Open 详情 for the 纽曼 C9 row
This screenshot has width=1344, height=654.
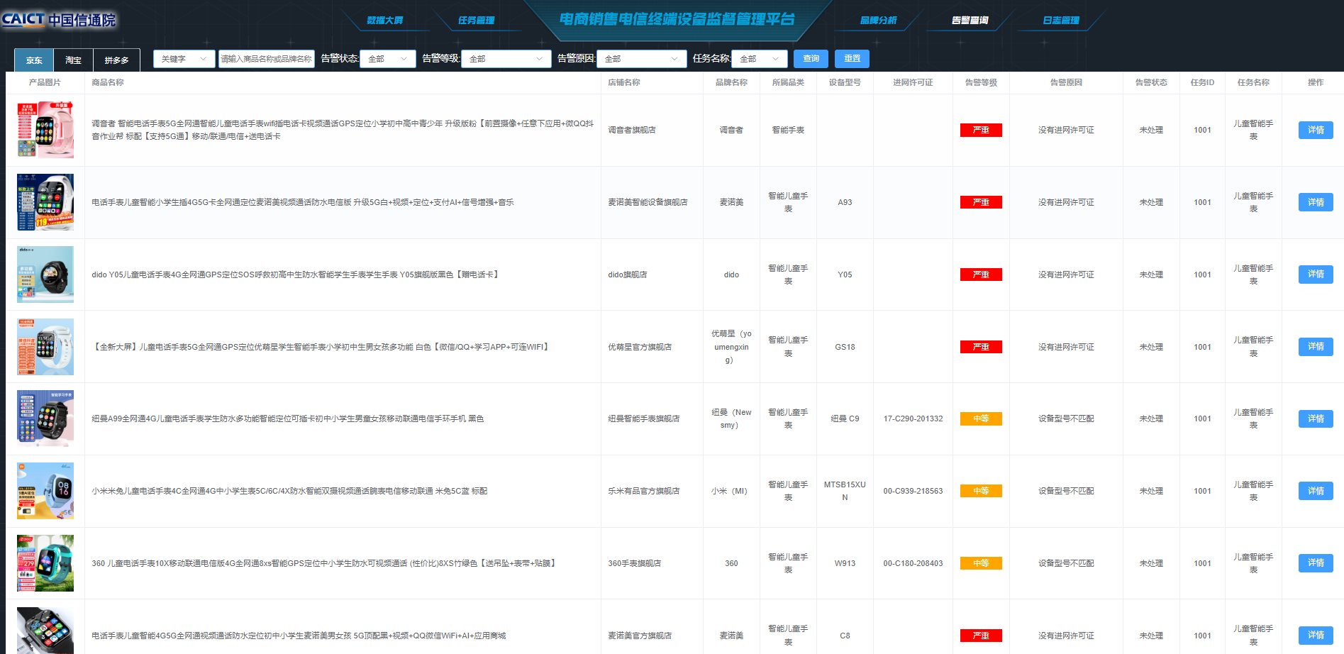click(x=1316, y=419)
